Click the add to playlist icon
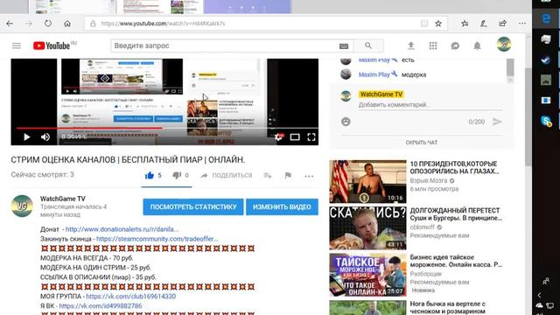This screenshot has height=315, width=560. coord(268,175)
